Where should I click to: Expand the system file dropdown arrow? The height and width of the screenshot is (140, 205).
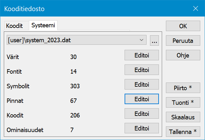[x=141, y=40]
